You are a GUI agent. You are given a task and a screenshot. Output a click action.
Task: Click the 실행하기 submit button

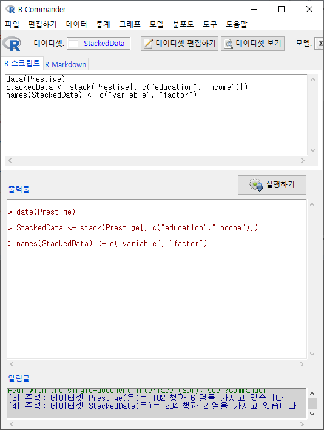click(272, 185)
